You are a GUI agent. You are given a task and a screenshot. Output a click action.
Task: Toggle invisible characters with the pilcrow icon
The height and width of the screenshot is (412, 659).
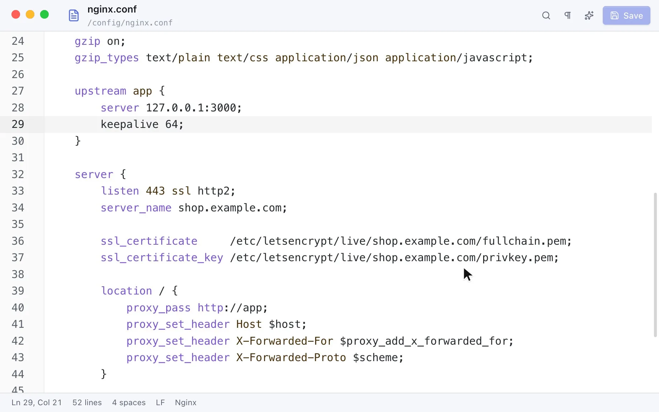pyautogui.click(x=568, y=15)
